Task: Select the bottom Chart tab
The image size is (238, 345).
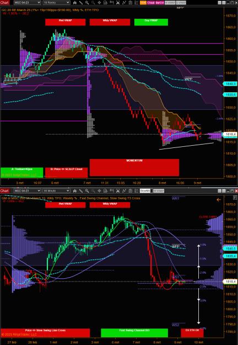Action: [x=5, y=191]
